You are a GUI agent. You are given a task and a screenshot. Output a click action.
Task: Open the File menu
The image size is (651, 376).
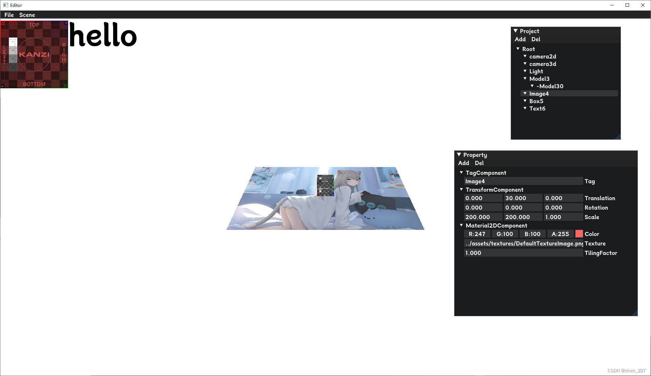pyautogui.click(x=9, y=15)
